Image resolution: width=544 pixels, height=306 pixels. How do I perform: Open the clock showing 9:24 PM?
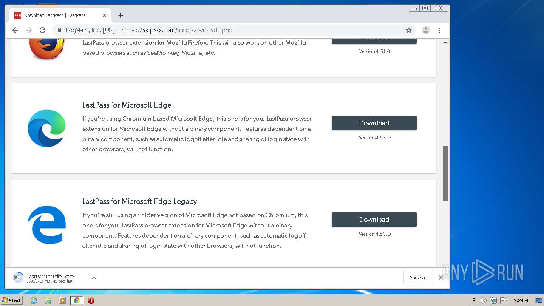point(522,300)
